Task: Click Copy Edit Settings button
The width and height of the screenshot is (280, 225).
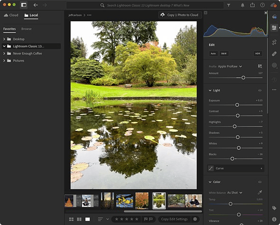Action: 174,219
